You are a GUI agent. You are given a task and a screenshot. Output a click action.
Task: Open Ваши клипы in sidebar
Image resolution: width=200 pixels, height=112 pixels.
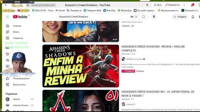19,84
